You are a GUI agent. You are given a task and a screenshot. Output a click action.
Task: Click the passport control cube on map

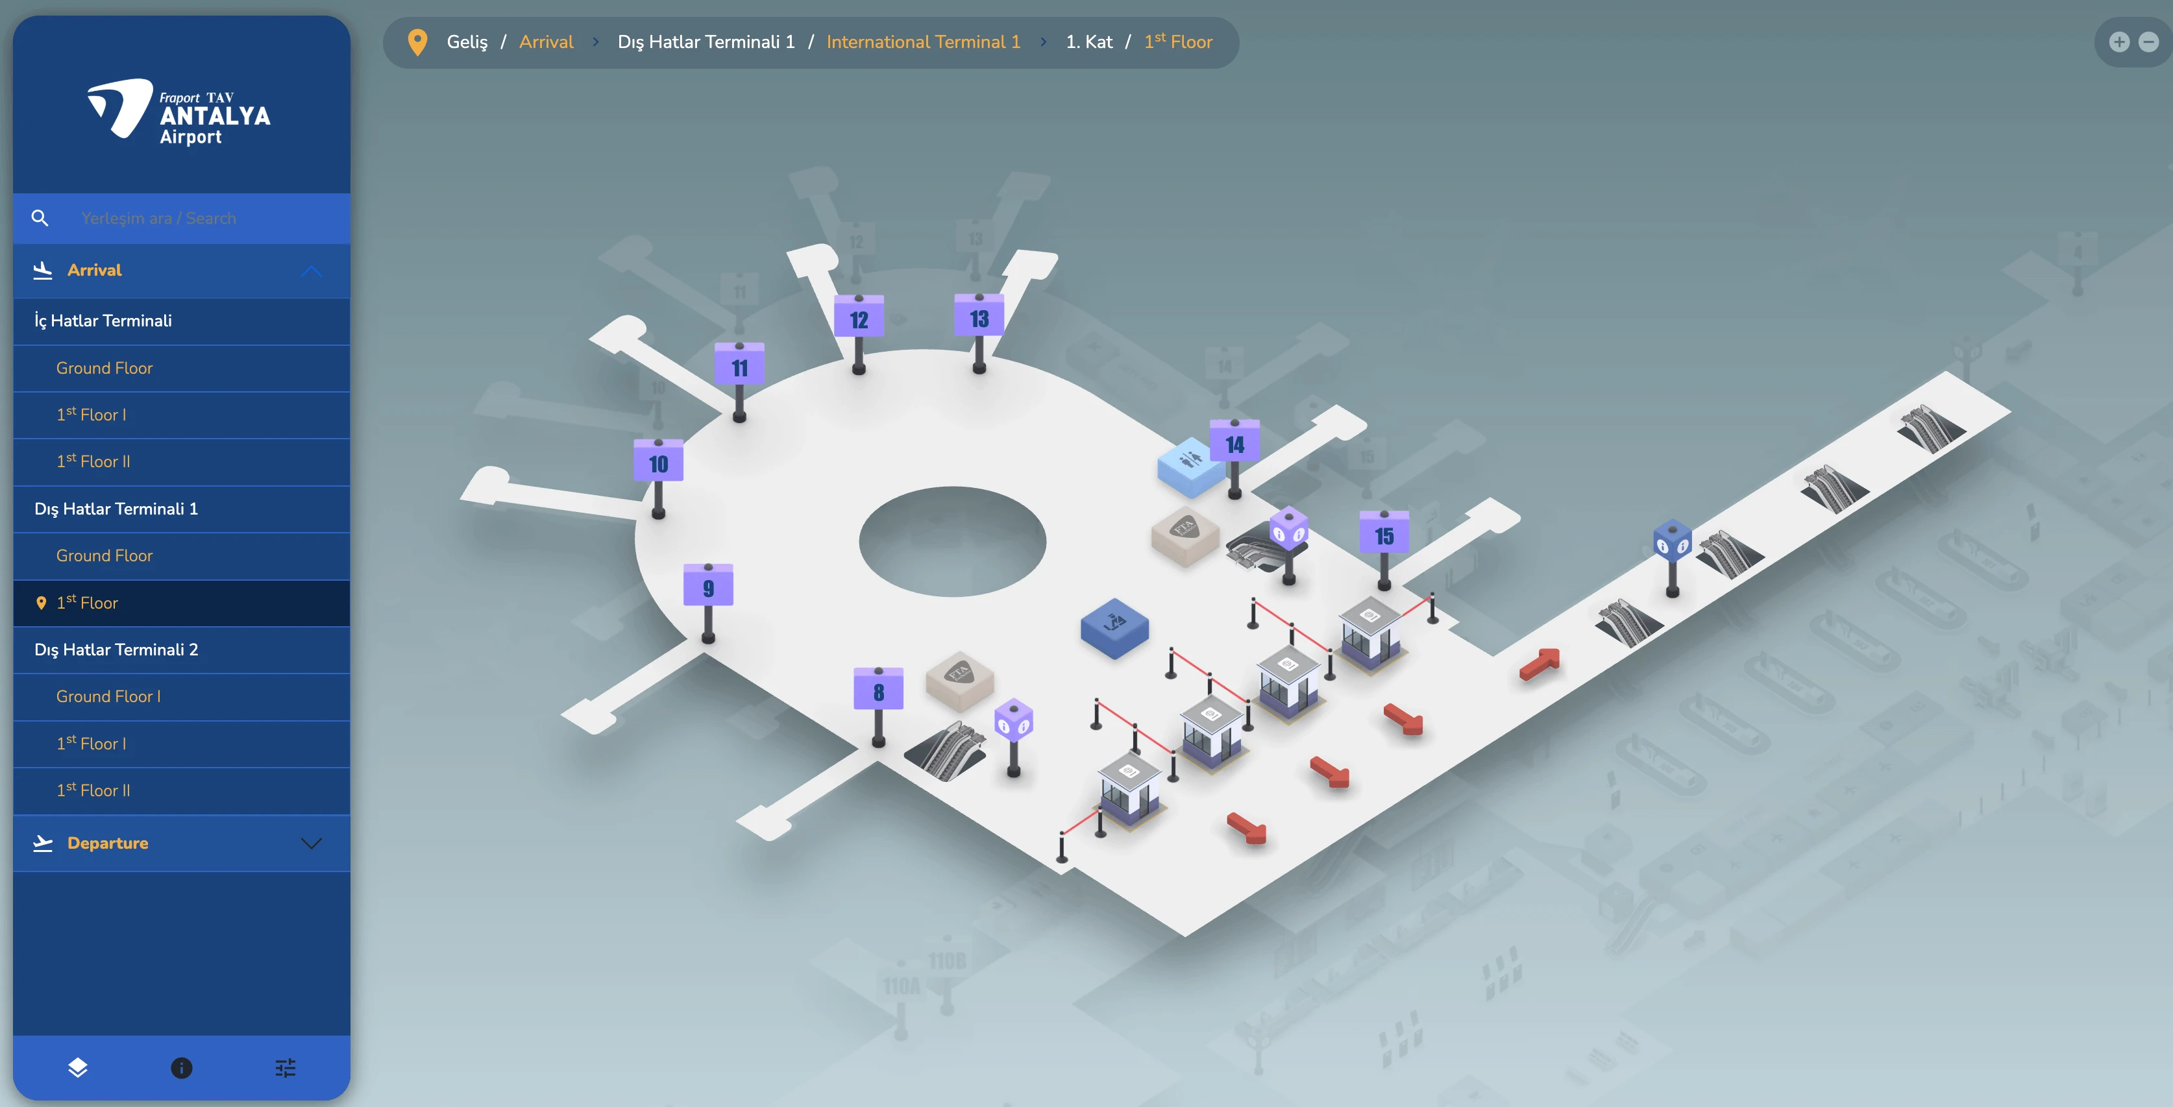pos(1114,626)
